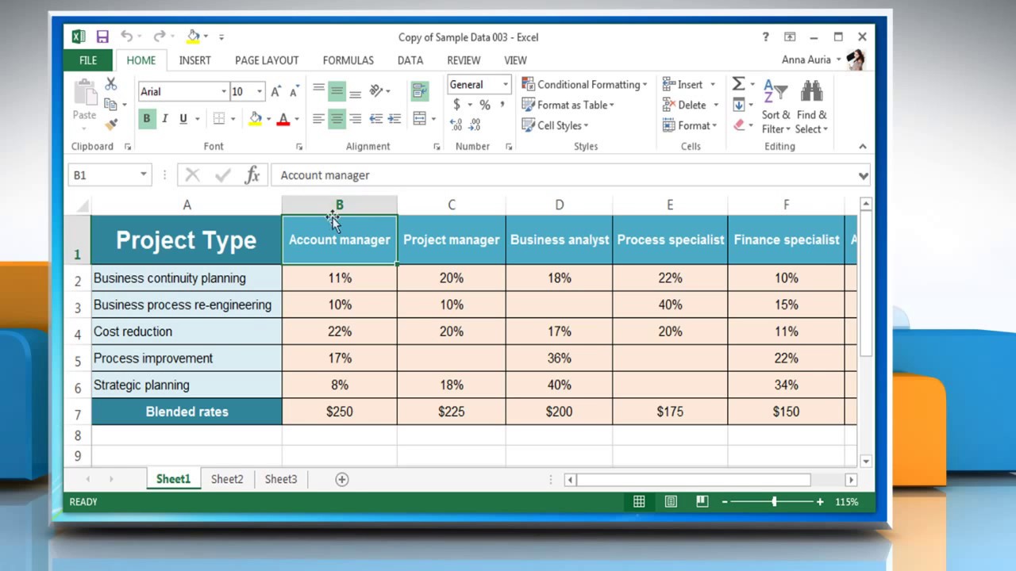Switch to the DATA tab
This screenshot has height=571, width=1016.
coord(410,60)
